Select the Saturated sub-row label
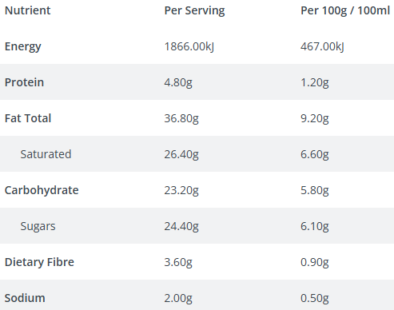The height and width of the screenshot is (310, 394). [x=46, y=154]
